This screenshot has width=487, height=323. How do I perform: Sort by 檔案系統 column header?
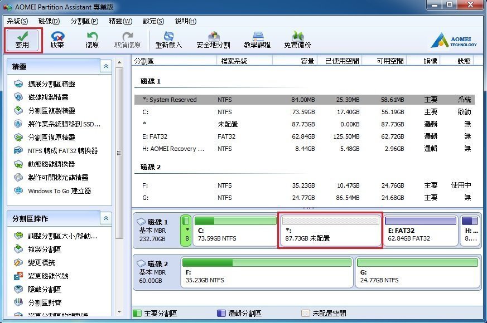click(x=245, y=61)
